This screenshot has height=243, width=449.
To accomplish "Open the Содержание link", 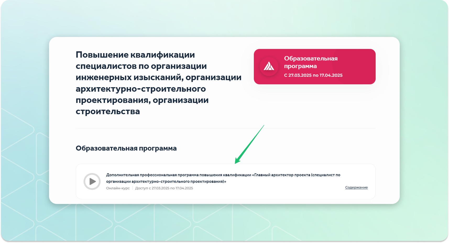I will pyautogui.click(x=356, y=187).
